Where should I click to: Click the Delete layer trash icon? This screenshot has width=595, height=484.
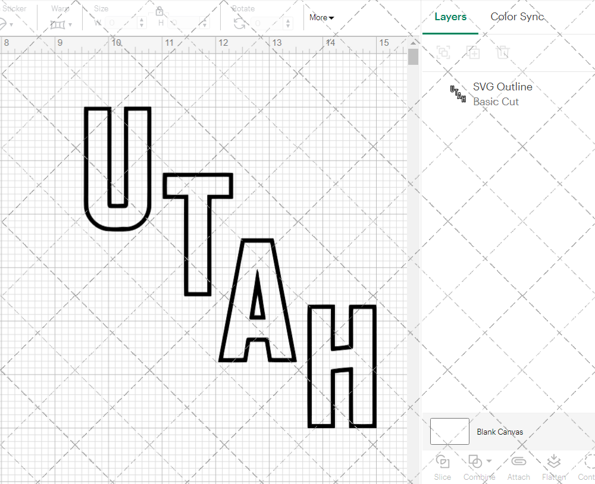point(503,52)
